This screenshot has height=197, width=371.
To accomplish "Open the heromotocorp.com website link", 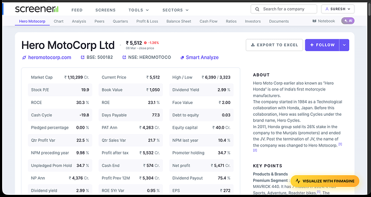I will point(49,58).
